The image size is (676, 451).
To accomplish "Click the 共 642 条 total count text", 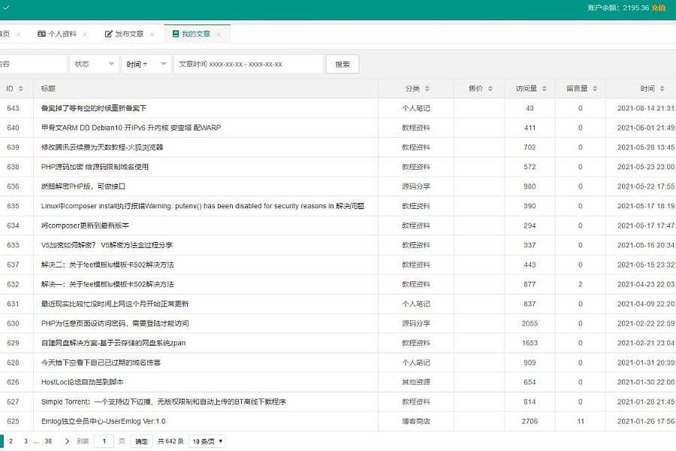I will click(x=171, y=441).
